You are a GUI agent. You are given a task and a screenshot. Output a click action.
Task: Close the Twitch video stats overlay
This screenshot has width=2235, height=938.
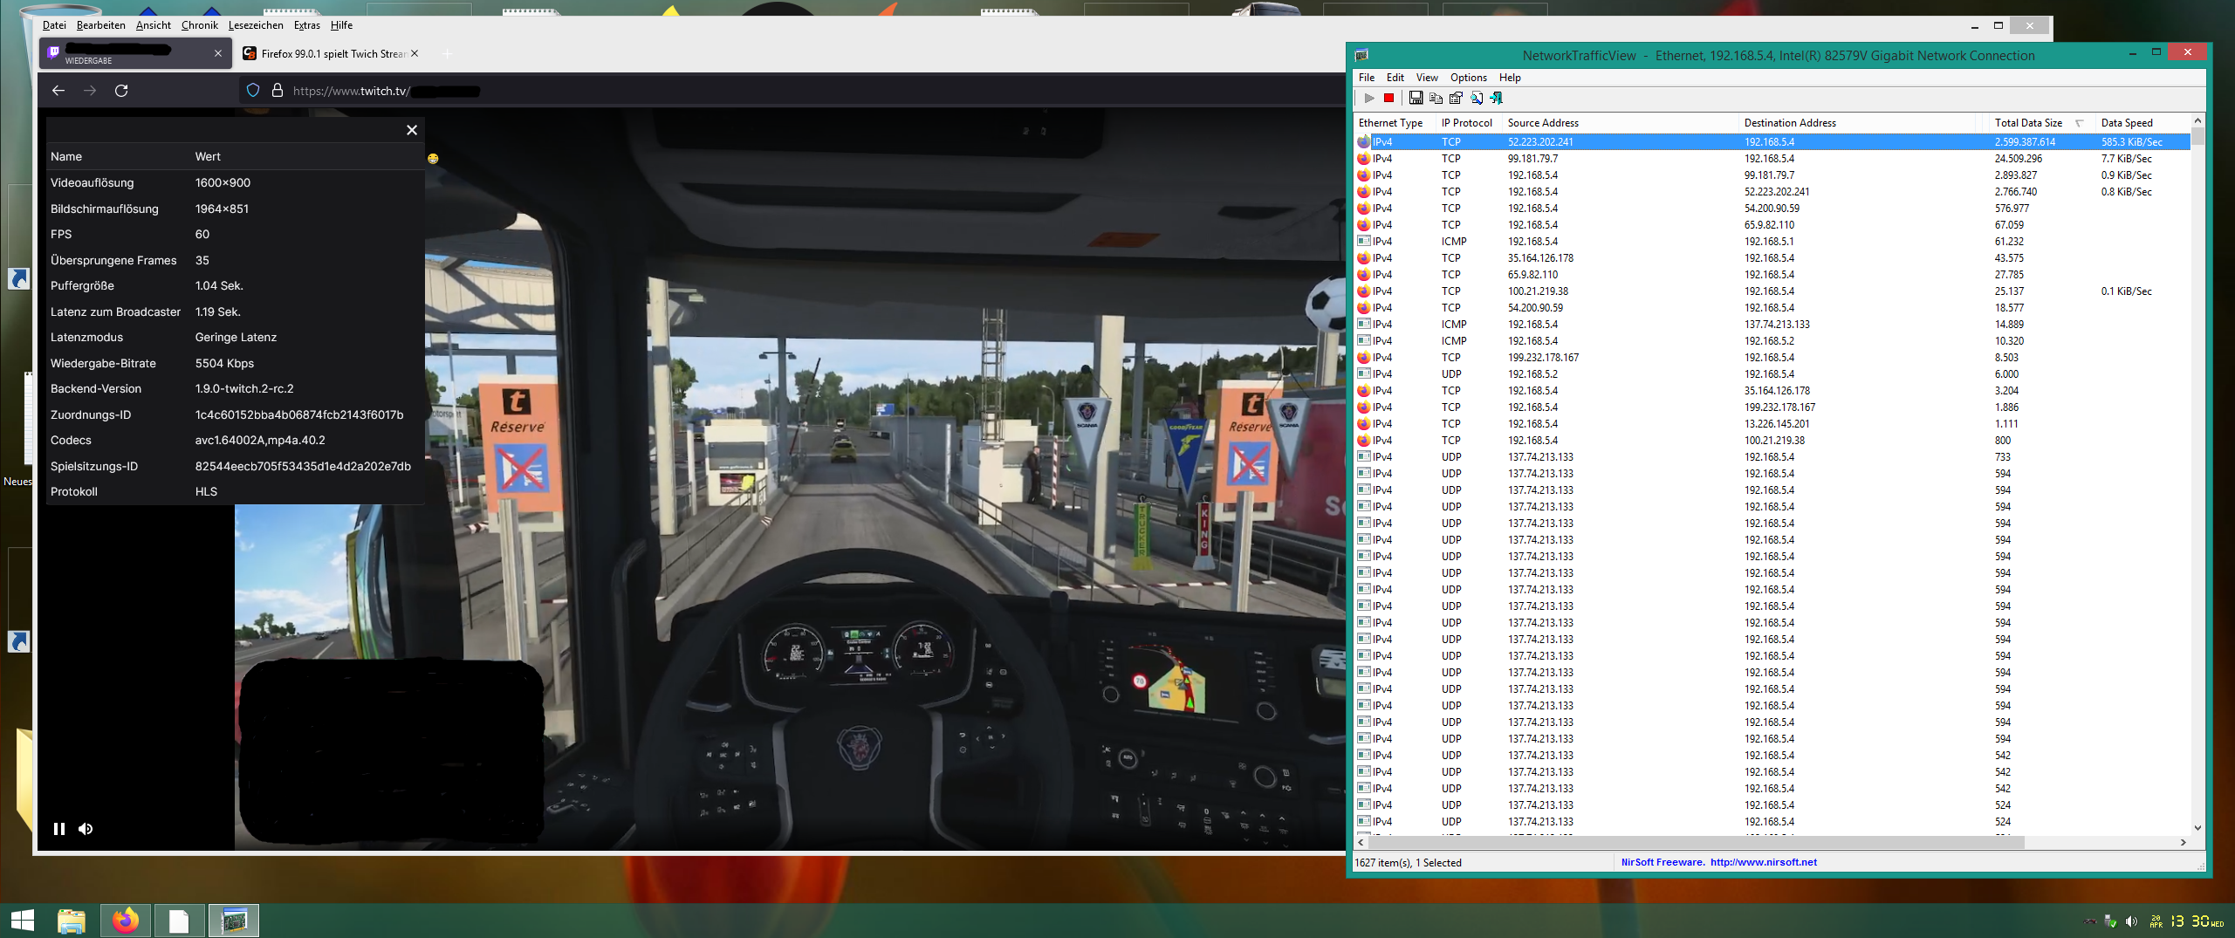coord(412,130)
